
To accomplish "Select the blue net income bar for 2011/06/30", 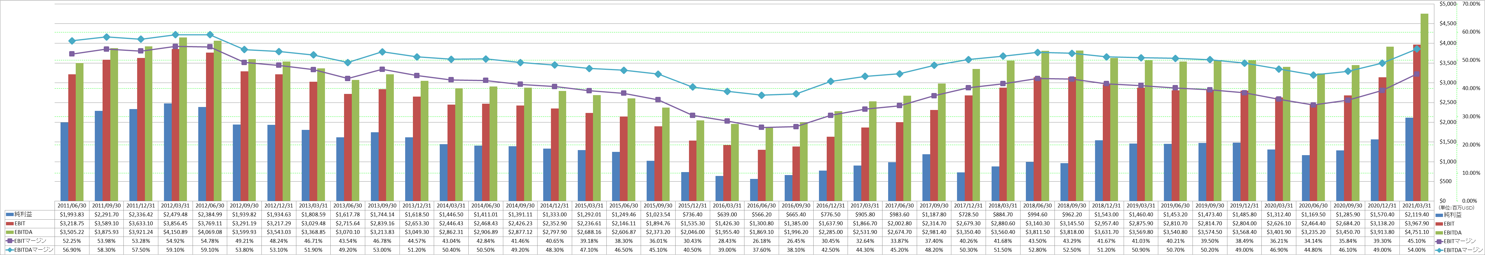I will [x=64, y=161].
